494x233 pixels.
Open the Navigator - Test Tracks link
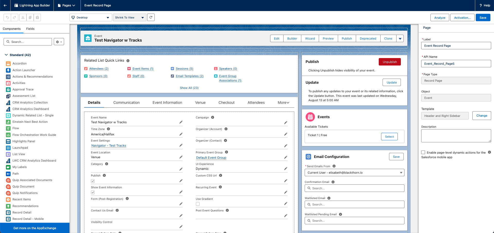coord(109,146)
